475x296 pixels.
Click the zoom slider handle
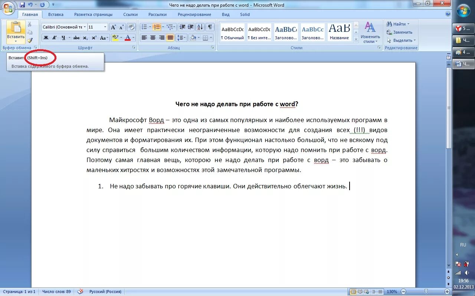(426, 292)
